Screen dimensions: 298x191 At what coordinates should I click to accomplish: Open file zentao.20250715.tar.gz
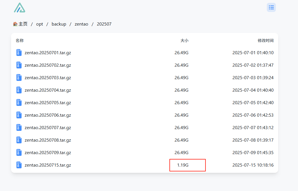coord(48,165)
